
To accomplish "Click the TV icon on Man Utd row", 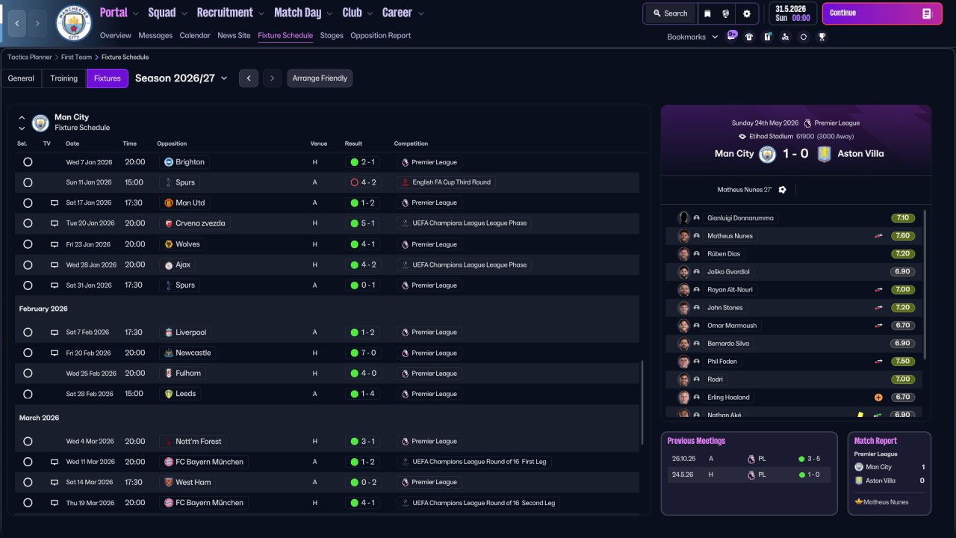I will [x=54, y=203].
